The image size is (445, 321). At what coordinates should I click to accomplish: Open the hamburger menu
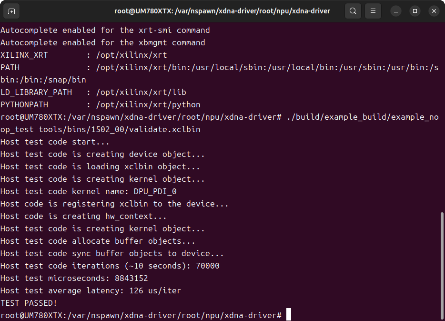[x=373, y=10]
